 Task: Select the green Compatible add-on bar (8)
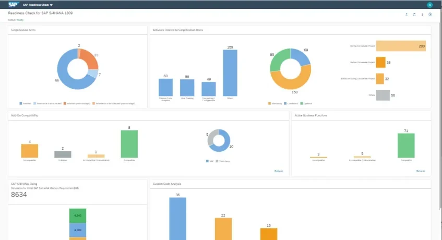coord(129,144)
